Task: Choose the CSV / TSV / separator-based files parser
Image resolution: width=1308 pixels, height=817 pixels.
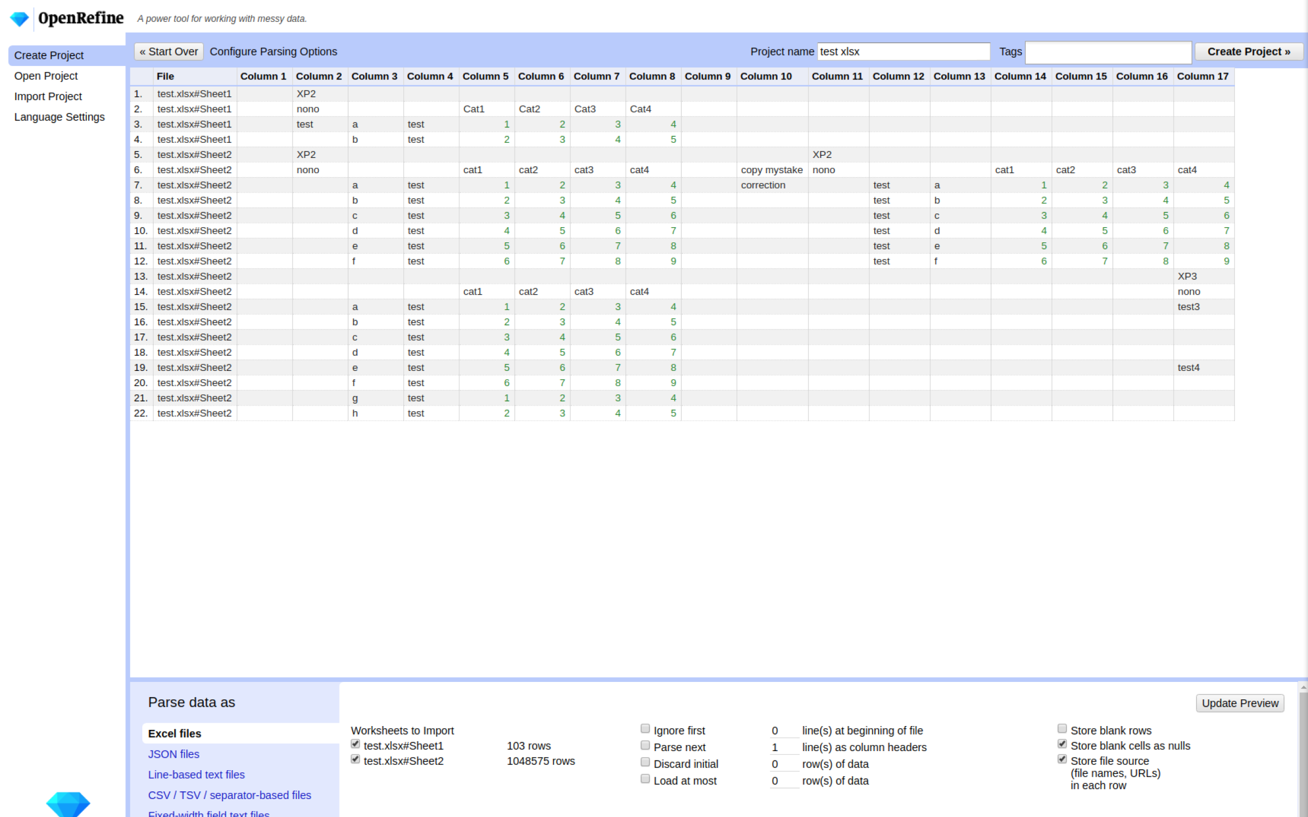Action: (229, 796)
